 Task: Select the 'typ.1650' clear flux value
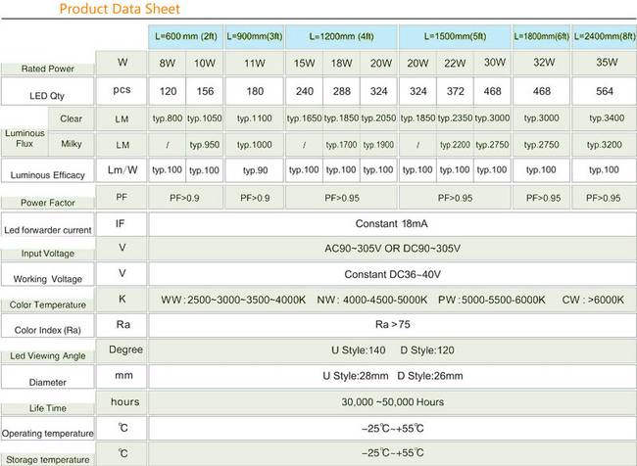coord(304,118)
